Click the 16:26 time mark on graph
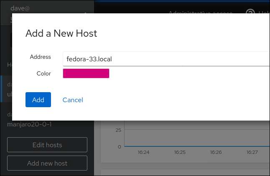The width and height of the screenshot is (270, 176). [216, 153]
